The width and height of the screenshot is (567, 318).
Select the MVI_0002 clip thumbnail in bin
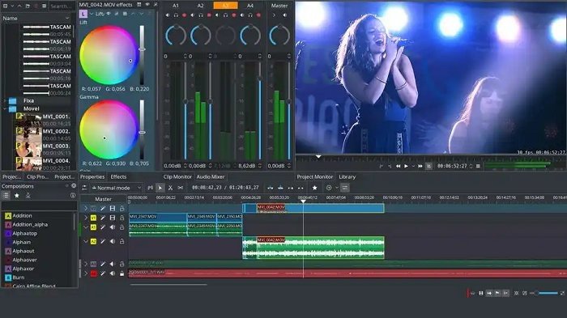tap(29, 134)
